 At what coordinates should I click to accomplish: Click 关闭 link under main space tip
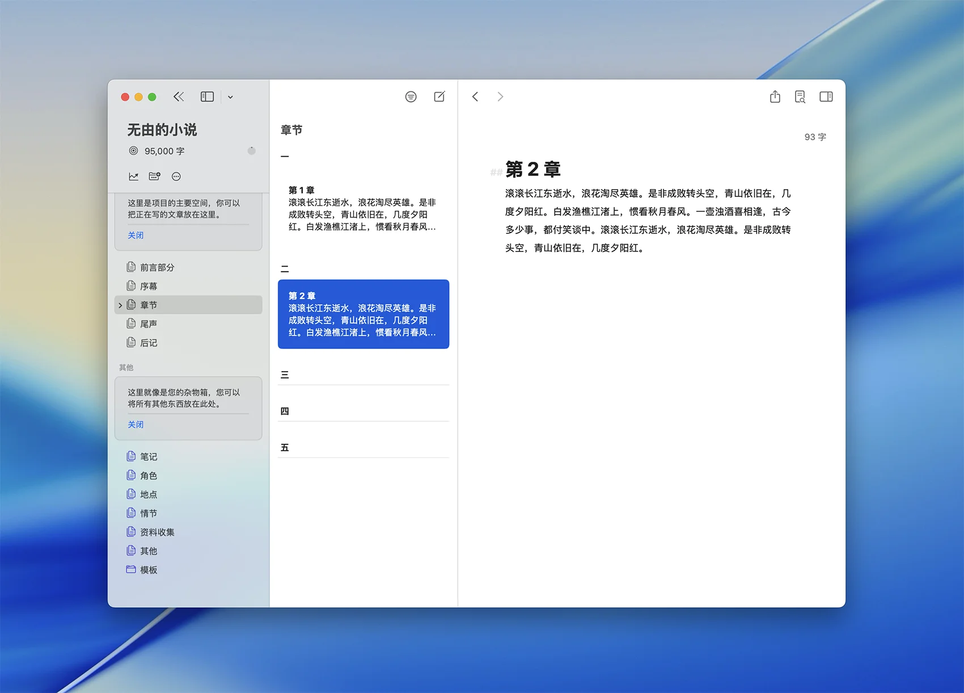click(x=136, y=235)
